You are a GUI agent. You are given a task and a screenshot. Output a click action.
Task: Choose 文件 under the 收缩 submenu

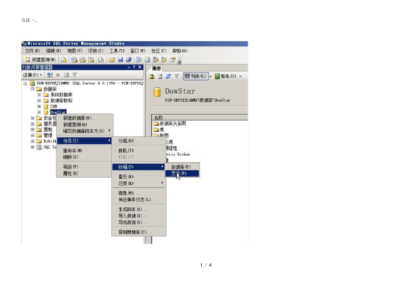[182, 174]
